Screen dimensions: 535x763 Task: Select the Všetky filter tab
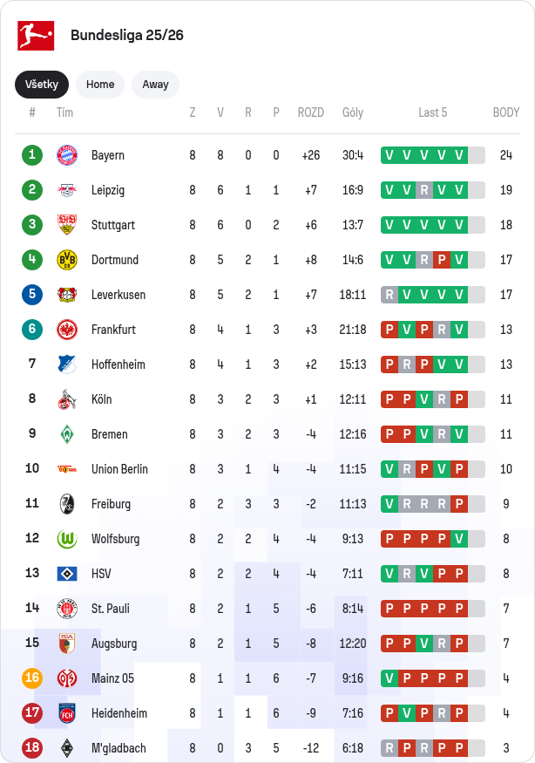click(41, 85)
